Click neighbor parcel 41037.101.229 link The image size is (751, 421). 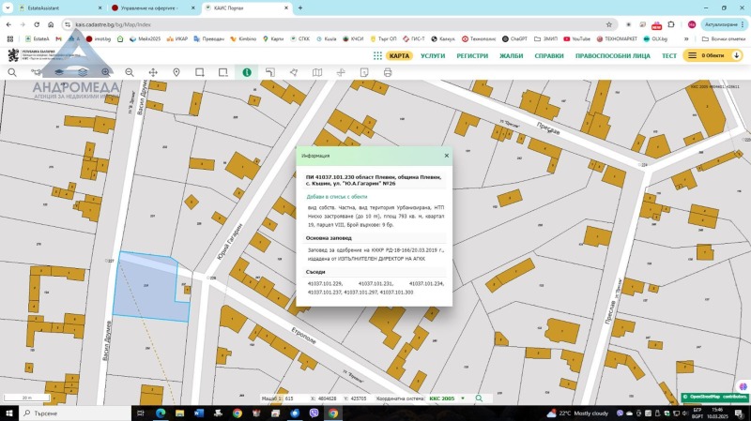(x=324, y=283)
